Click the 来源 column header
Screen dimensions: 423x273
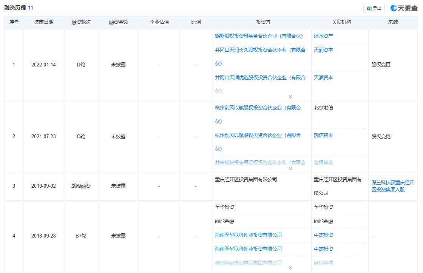(393, 22)
